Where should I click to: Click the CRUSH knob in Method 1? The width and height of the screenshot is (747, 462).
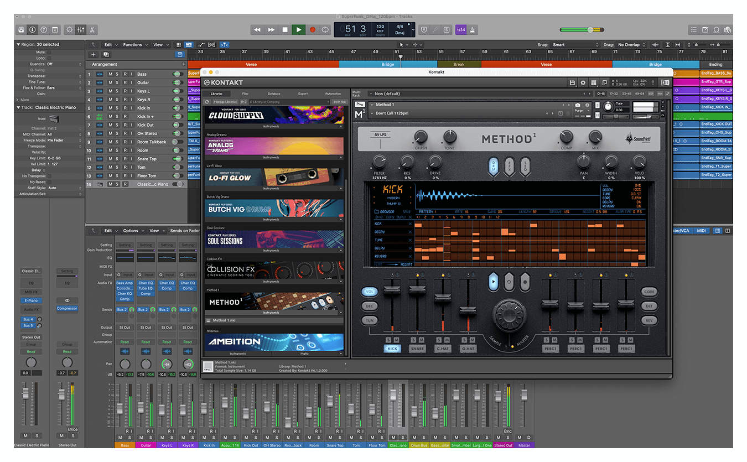click(421, 136)
